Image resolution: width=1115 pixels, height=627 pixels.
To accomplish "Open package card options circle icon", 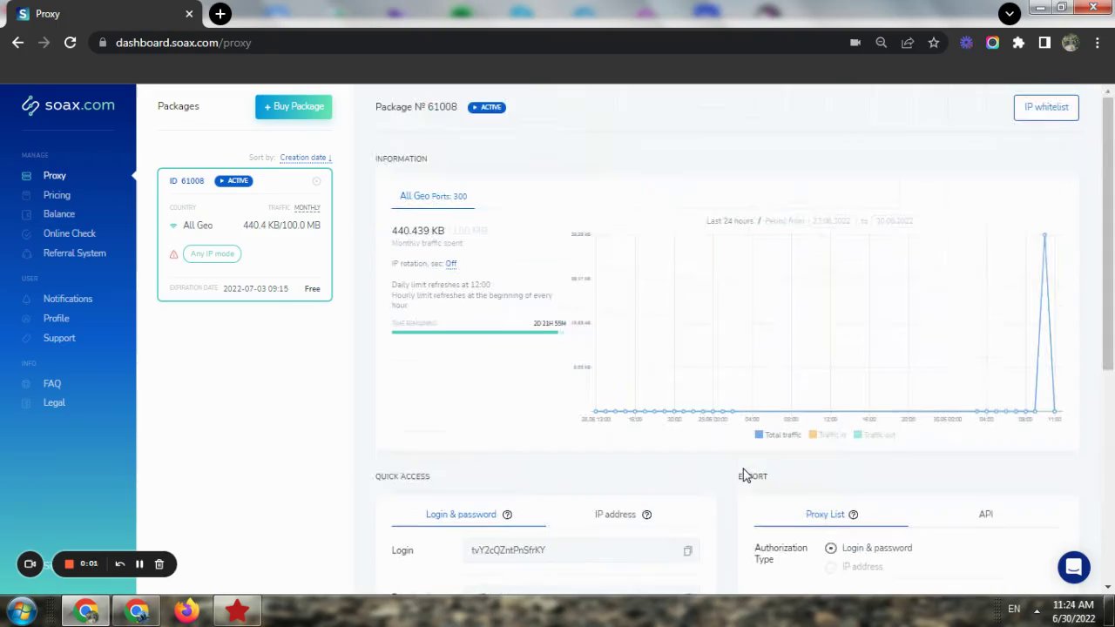I will [316, 181].
